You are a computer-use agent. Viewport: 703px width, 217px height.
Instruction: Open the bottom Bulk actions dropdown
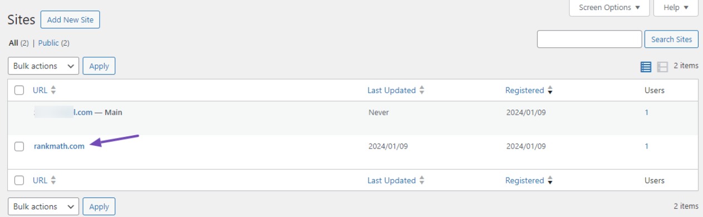pos(43,206)
